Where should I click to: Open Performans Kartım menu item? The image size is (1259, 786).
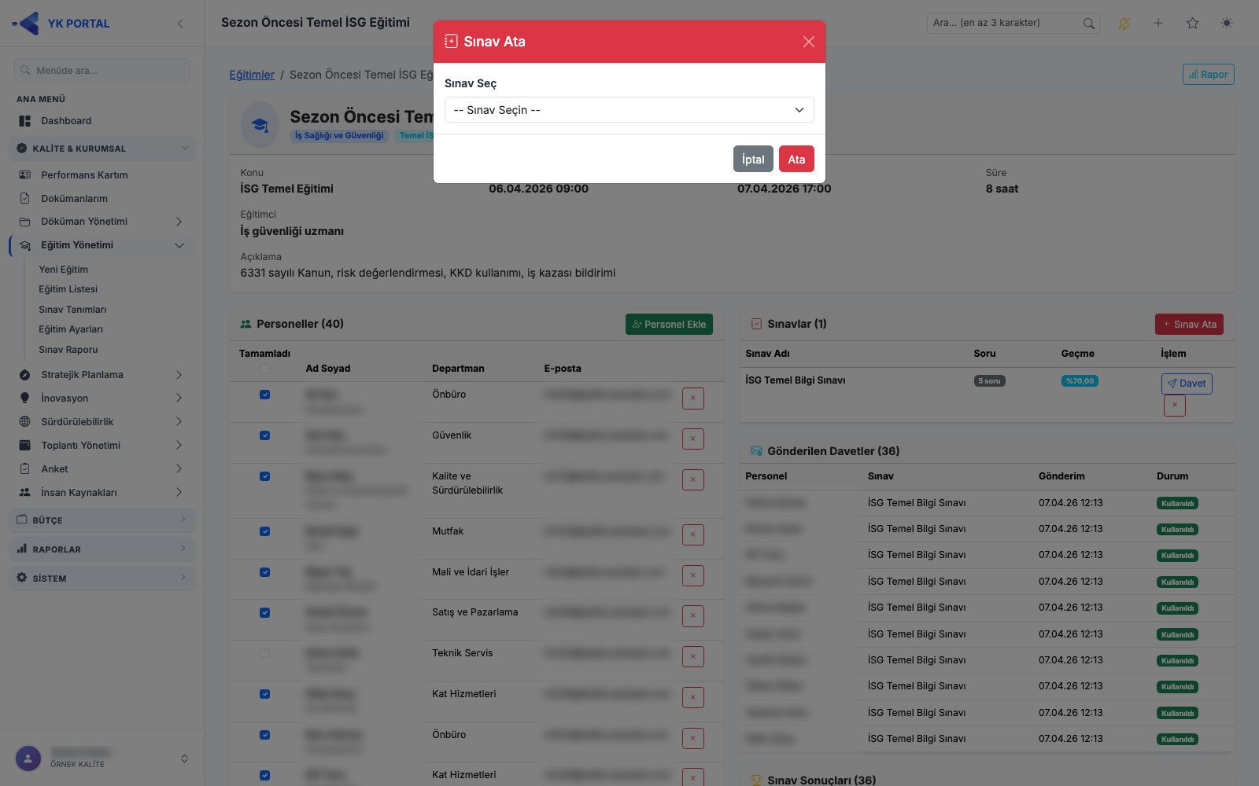102,174
